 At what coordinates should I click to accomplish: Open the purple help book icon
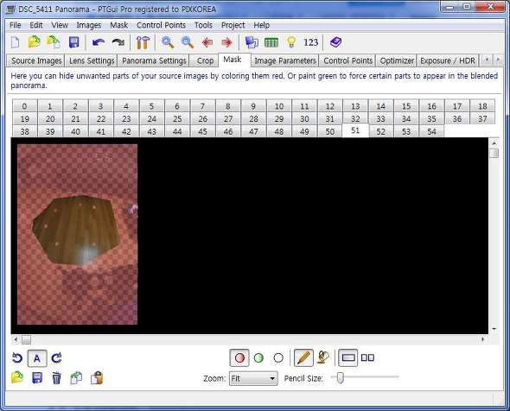pos(335,42)
